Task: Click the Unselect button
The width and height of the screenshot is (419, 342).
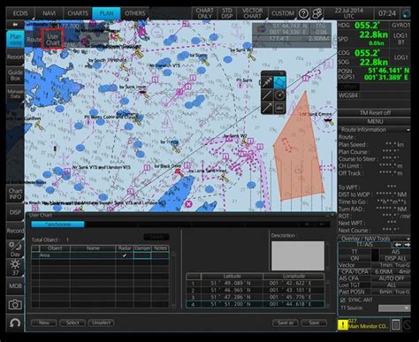Action: point(101,323)
